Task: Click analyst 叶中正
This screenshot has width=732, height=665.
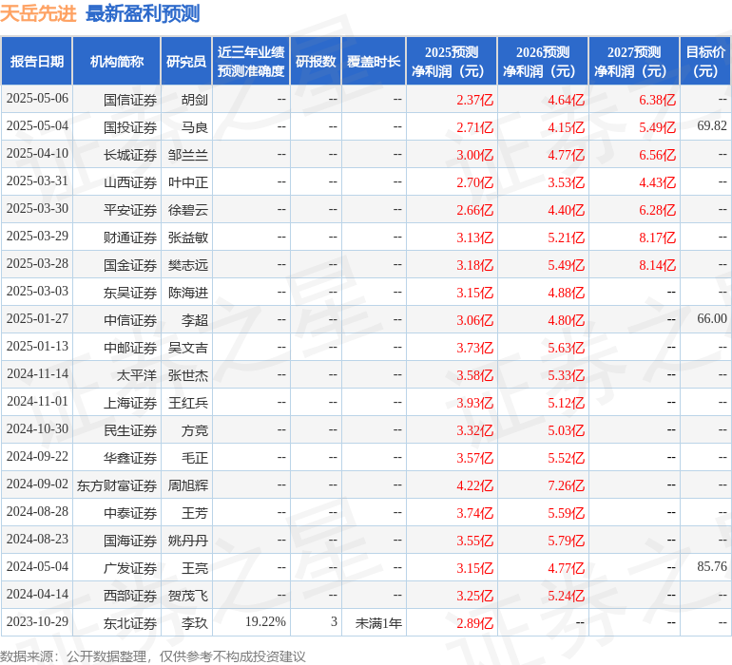Action: point(187,182)
